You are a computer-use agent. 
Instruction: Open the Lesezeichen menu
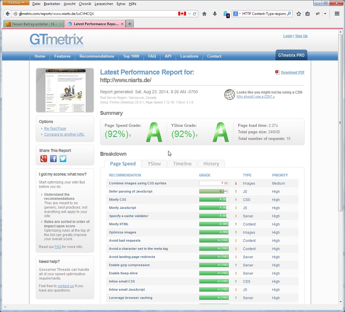(104, 4)
